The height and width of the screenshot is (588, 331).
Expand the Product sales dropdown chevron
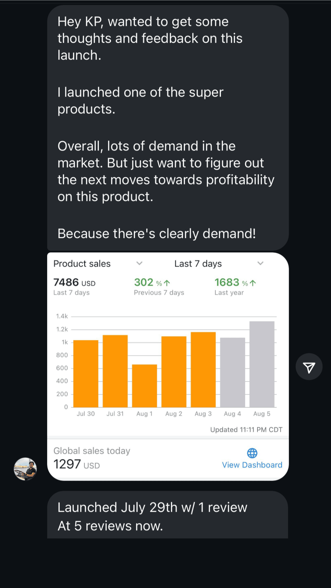click(x=139, y=263)
